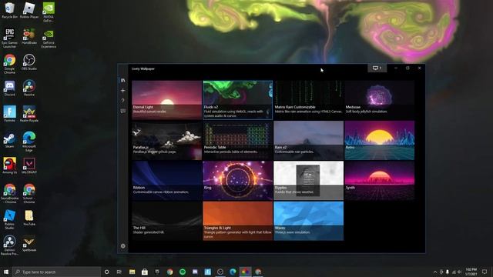Screen dimensions: 493x277
Task: Open File Explorer from the taskbar
Action: click(132, 272)
